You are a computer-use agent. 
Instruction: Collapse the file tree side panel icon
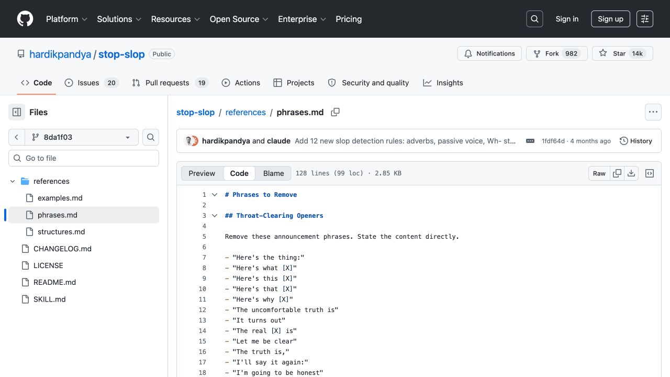(17, 112)
